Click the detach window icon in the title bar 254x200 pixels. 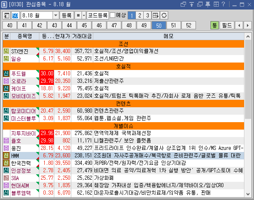coord(184,4)
